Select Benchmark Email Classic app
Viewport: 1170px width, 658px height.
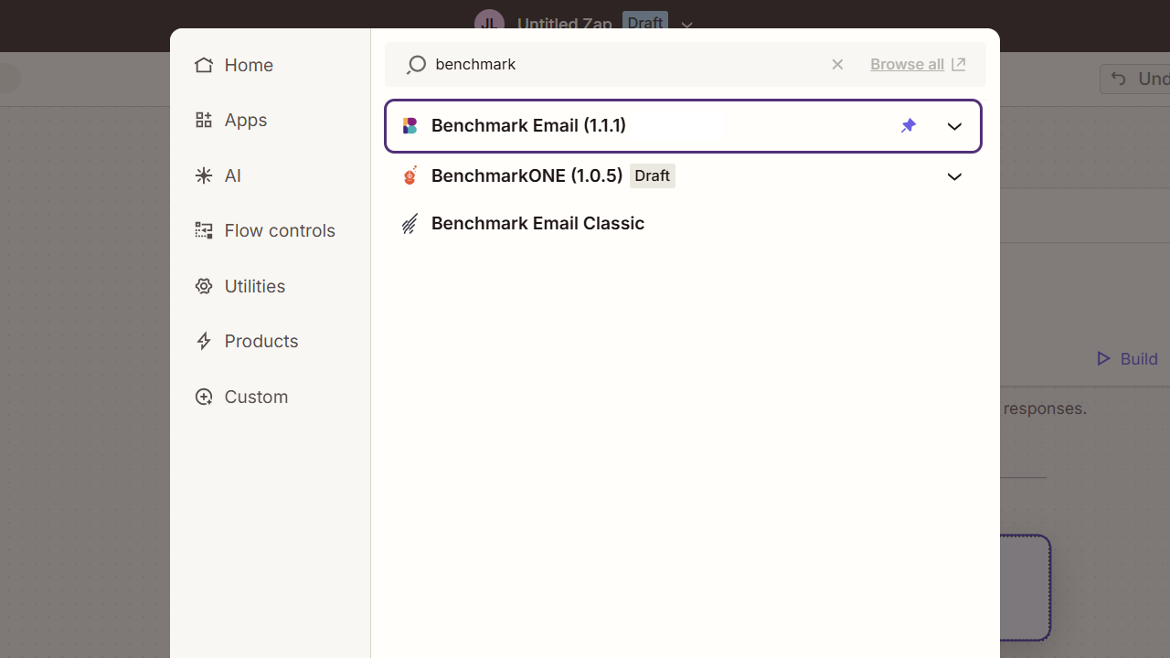pyautogui.click(x=683, y=223)
